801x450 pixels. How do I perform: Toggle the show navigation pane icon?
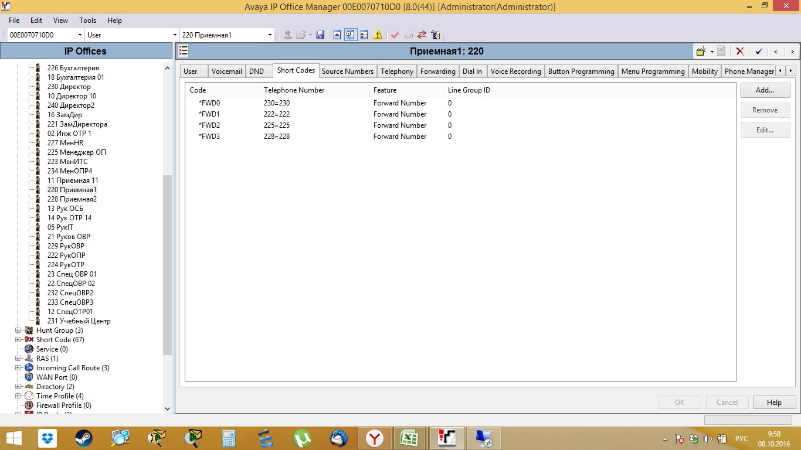tap(351, 35)
